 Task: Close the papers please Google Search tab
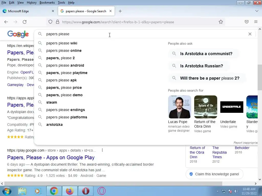tap(111, 11)
